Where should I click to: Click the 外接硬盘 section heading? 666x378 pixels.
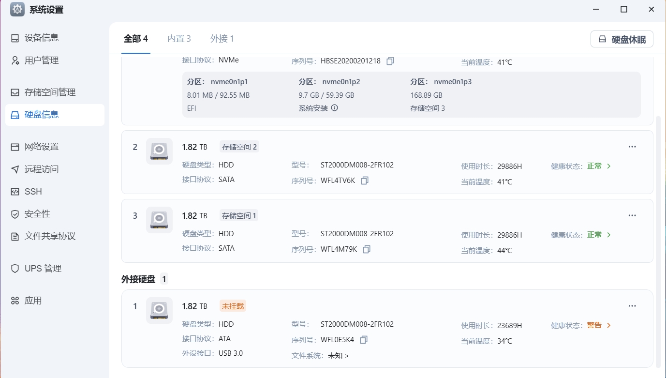pos(138,279)
